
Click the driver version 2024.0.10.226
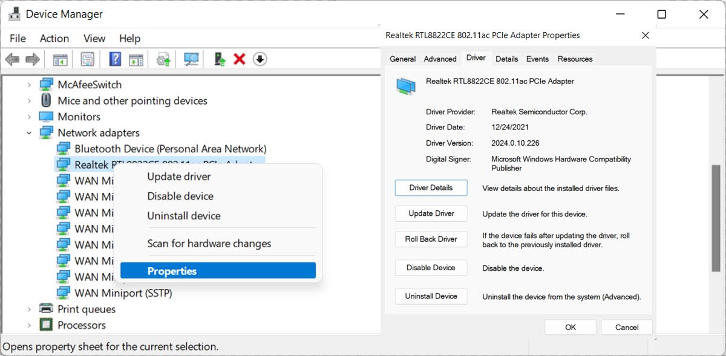pyautogui.click(x=515, y=143)
